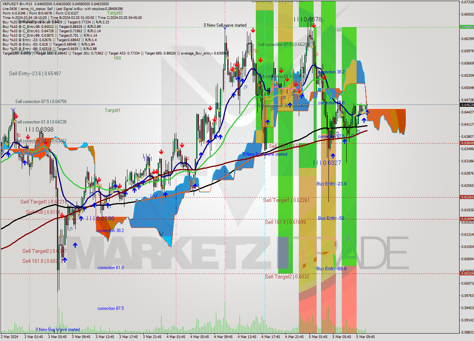Click the red 0.60320 price tag on the axis
Image resolution: width=474 pixels, height=341 pixels.
(x=467, y=274)
